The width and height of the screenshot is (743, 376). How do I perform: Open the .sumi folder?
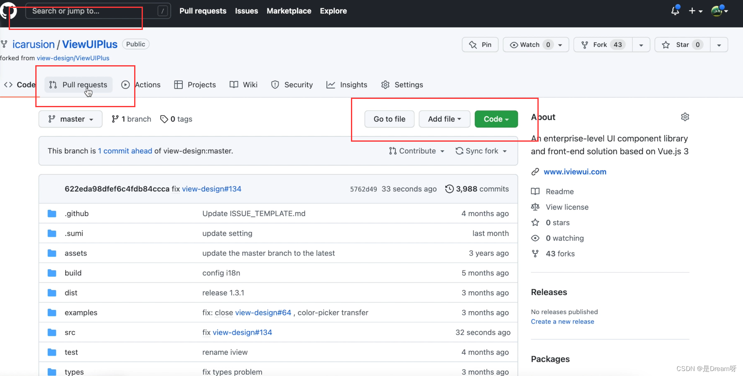click(74, 233)
